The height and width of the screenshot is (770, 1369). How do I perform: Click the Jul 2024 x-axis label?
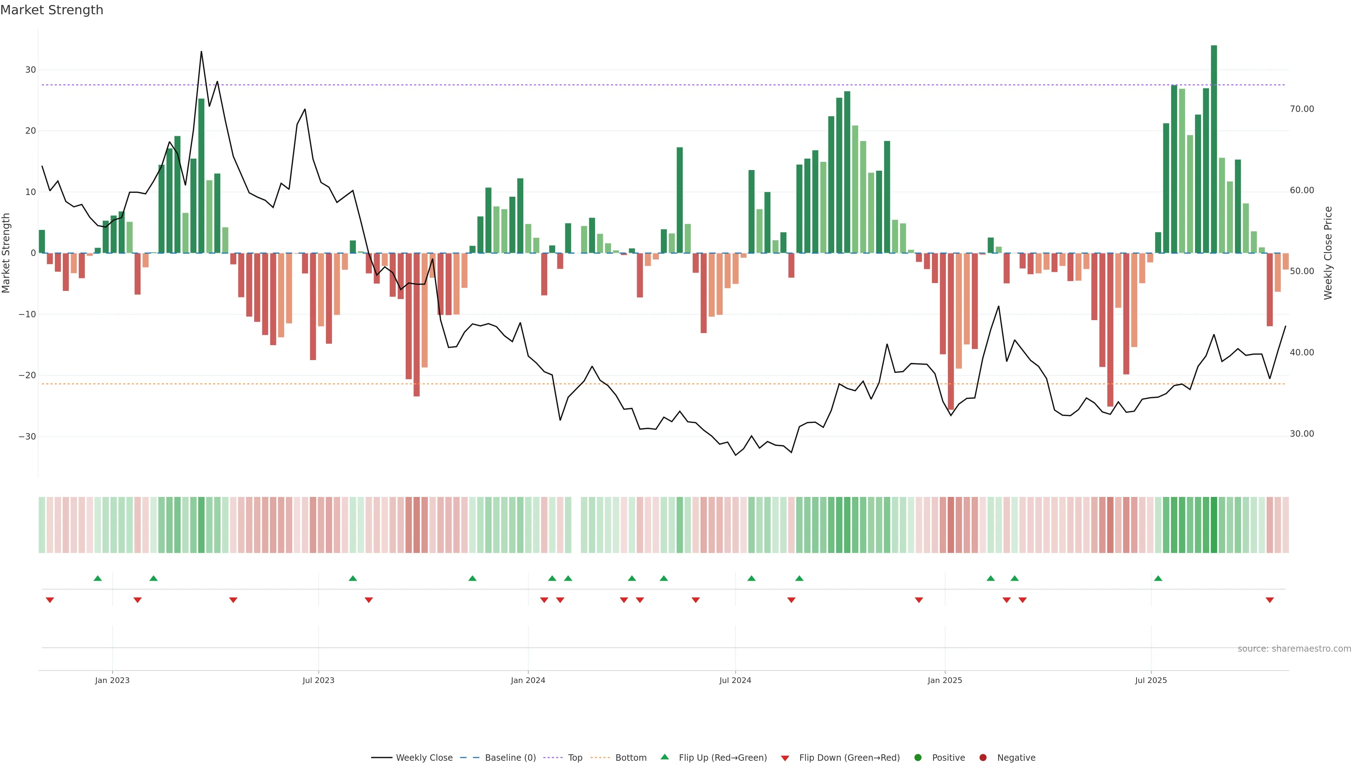pos(735,680)
